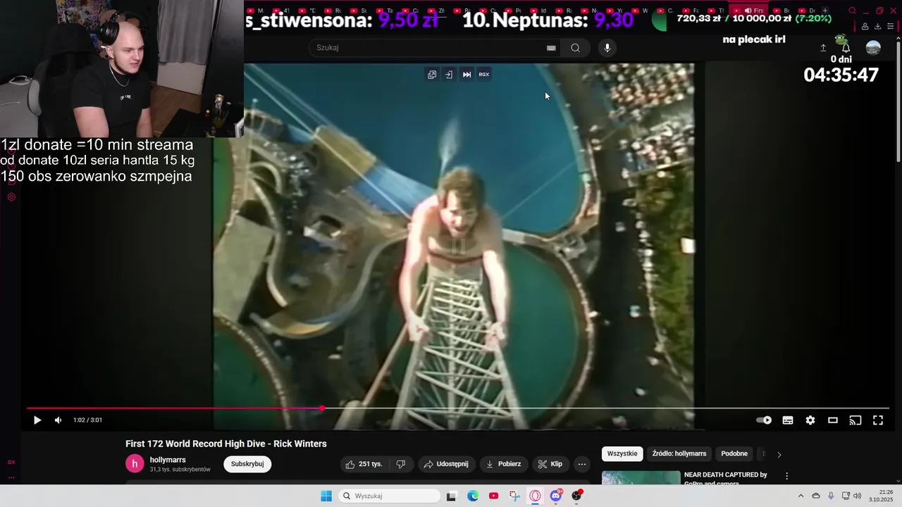Select the Źródło: hollymarrs chip
The image size is (902, 507).
(x=679, y=454)
